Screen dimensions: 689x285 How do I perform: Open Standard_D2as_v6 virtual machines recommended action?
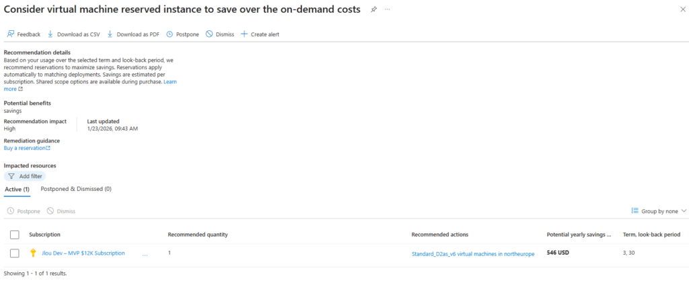point(473,254)
